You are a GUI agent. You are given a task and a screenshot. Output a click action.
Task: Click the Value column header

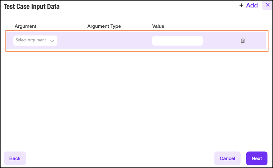pos(158,26)
